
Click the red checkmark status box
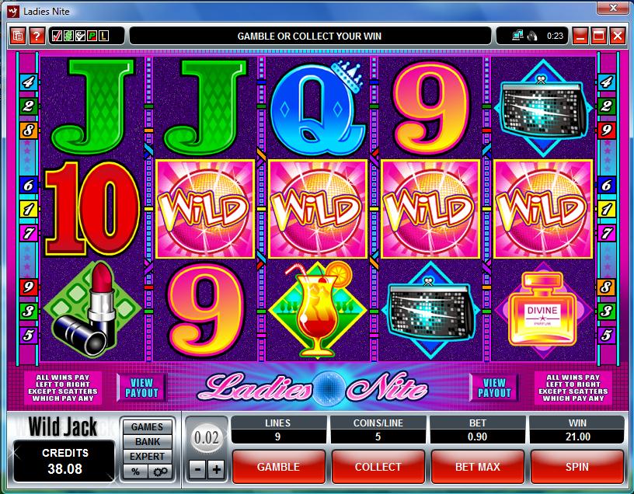[57, 36]
